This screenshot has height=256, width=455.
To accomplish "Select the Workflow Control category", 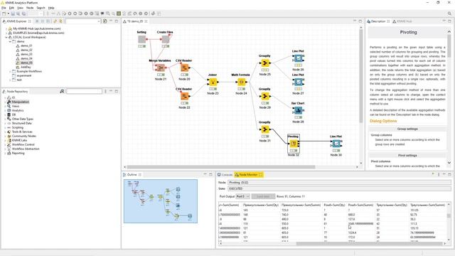I will 23,144.
